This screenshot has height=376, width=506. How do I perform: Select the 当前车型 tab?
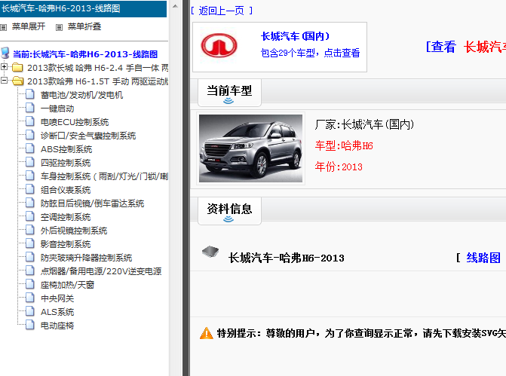point(229,93)
